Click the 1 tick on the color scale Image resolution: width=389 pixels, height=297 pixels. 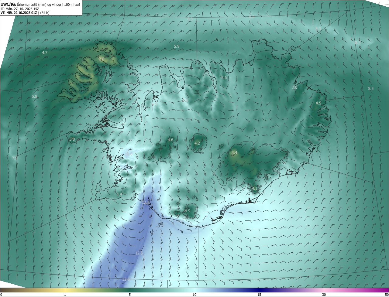tap(65, 295)
